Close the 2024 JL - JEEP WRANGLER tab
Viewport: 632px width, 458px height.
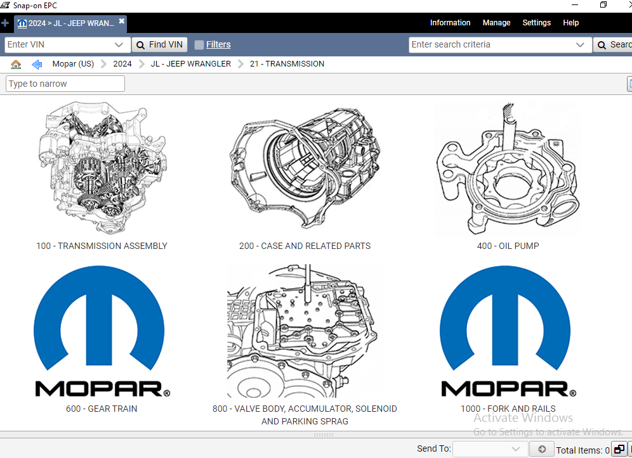tap(121, 20)
